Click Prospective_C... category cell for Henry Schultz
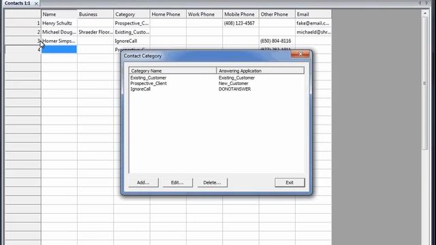Image resolution: width=436 pixels, height=245 pixels. coord(131,23)
